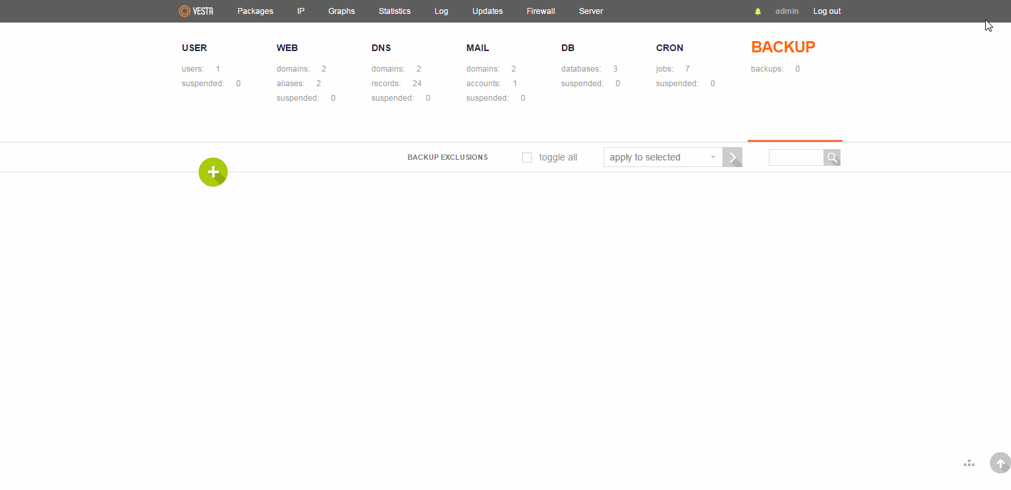
Task: Check the toggle all checkbox
Action: [527, 158]
